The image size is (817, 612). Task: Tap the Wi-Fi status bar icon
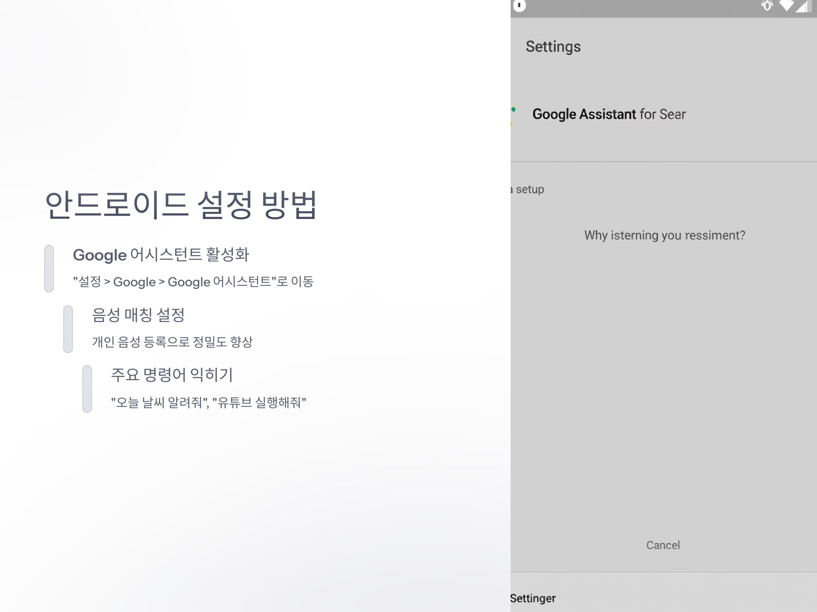click(786, 6)
